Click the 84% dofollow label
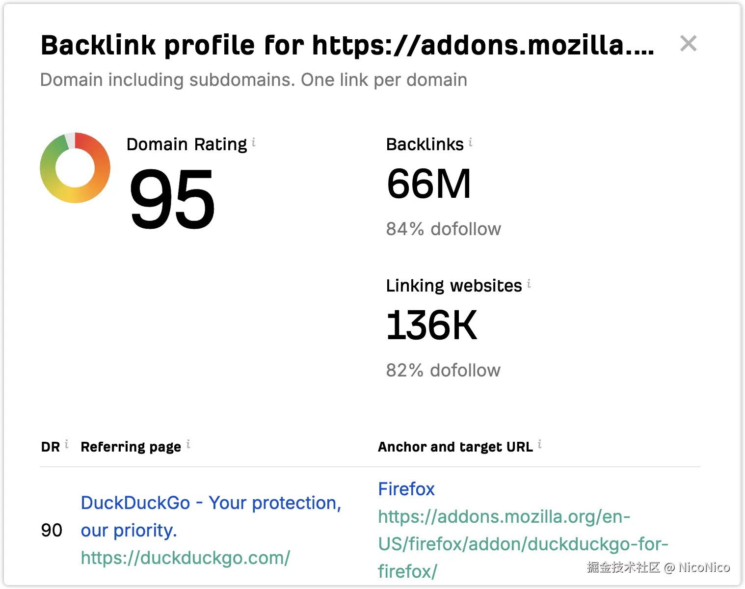745x589 pixels. coord(443,229)
